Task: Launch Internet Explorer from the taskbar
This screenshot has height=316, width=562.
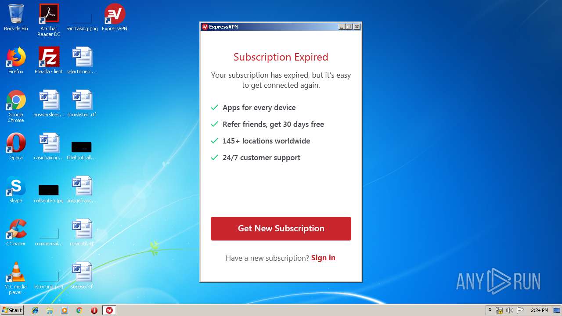Action: (35, 310)
